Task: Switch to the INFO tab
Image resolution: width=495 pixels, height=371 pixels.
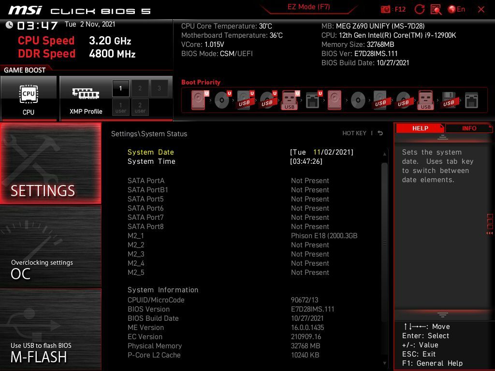Action: (469, 128)
